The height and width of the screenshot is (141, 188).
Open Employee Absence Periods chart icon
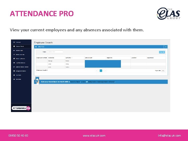tap(14, 67)
